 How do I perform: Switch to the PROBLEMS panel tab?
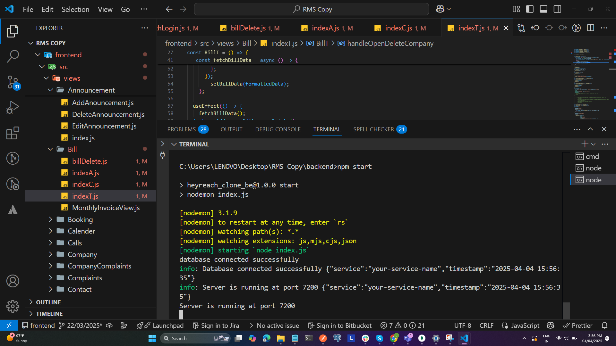pos(182,129)
